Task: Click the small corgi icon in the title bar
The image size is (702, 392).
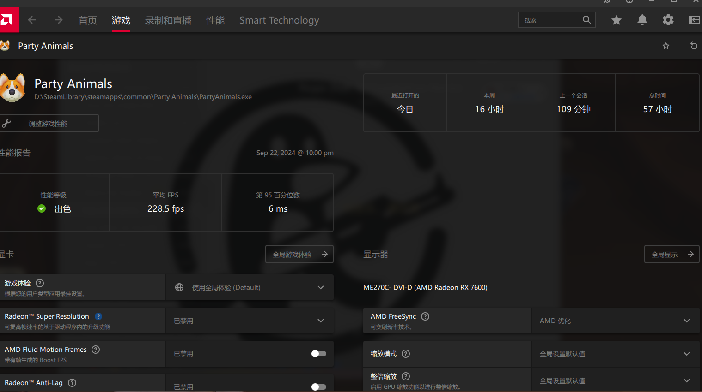Action: point(5,46)
